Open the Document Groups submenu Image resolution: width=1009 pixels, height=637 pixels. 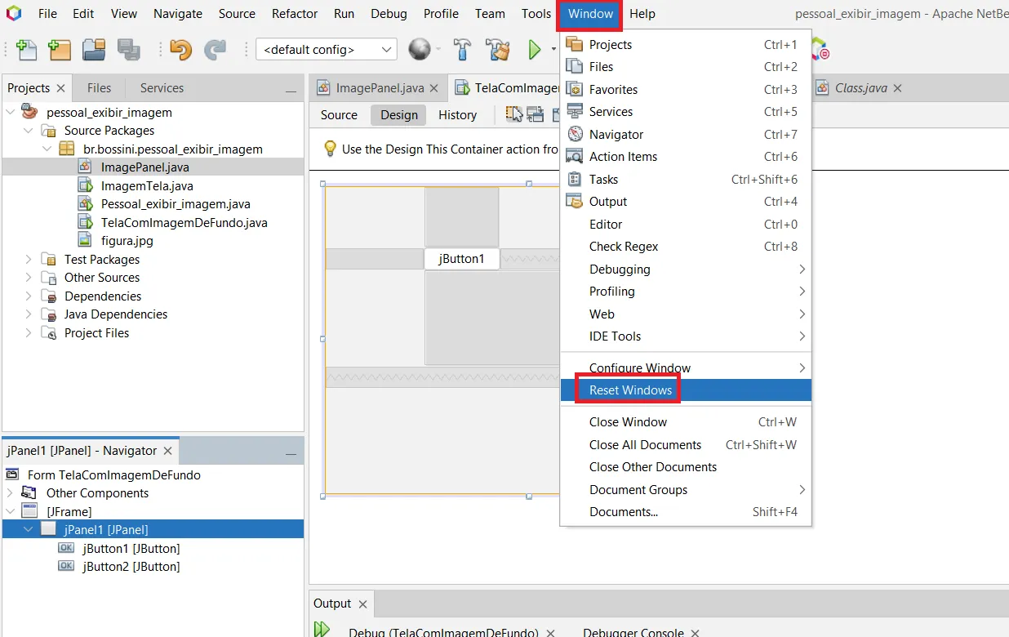tap(686, 489)
